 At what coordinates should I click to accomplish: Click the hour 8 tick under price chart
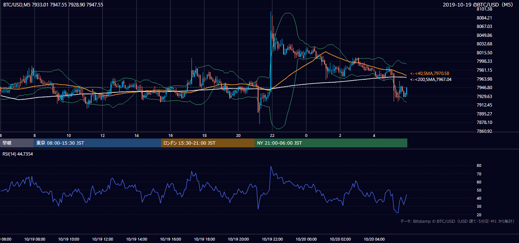(x=35, y=136)
